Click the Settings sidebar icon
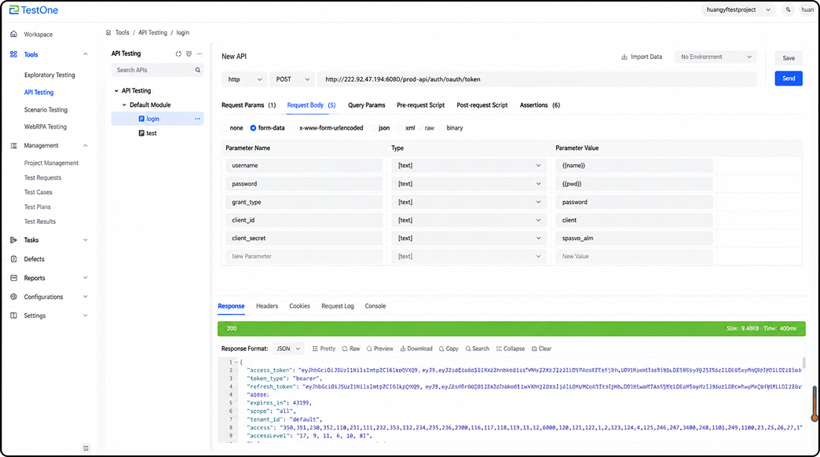This screenshot has height=457, width=820. (13, 316)
